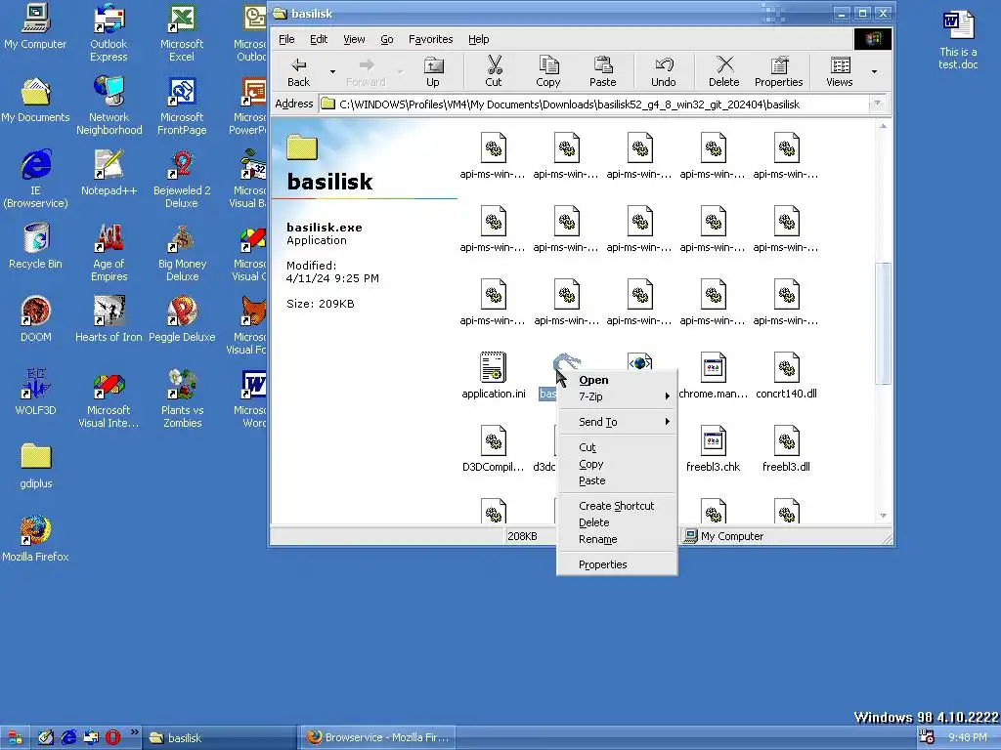
Task: Select the Microsoft Visual InterDev shortcut
Action: coord(109,399)
